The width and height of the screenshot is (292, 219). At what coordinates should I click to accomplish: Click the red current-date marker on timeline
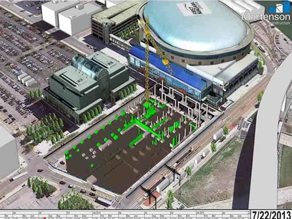pos(45,217)
